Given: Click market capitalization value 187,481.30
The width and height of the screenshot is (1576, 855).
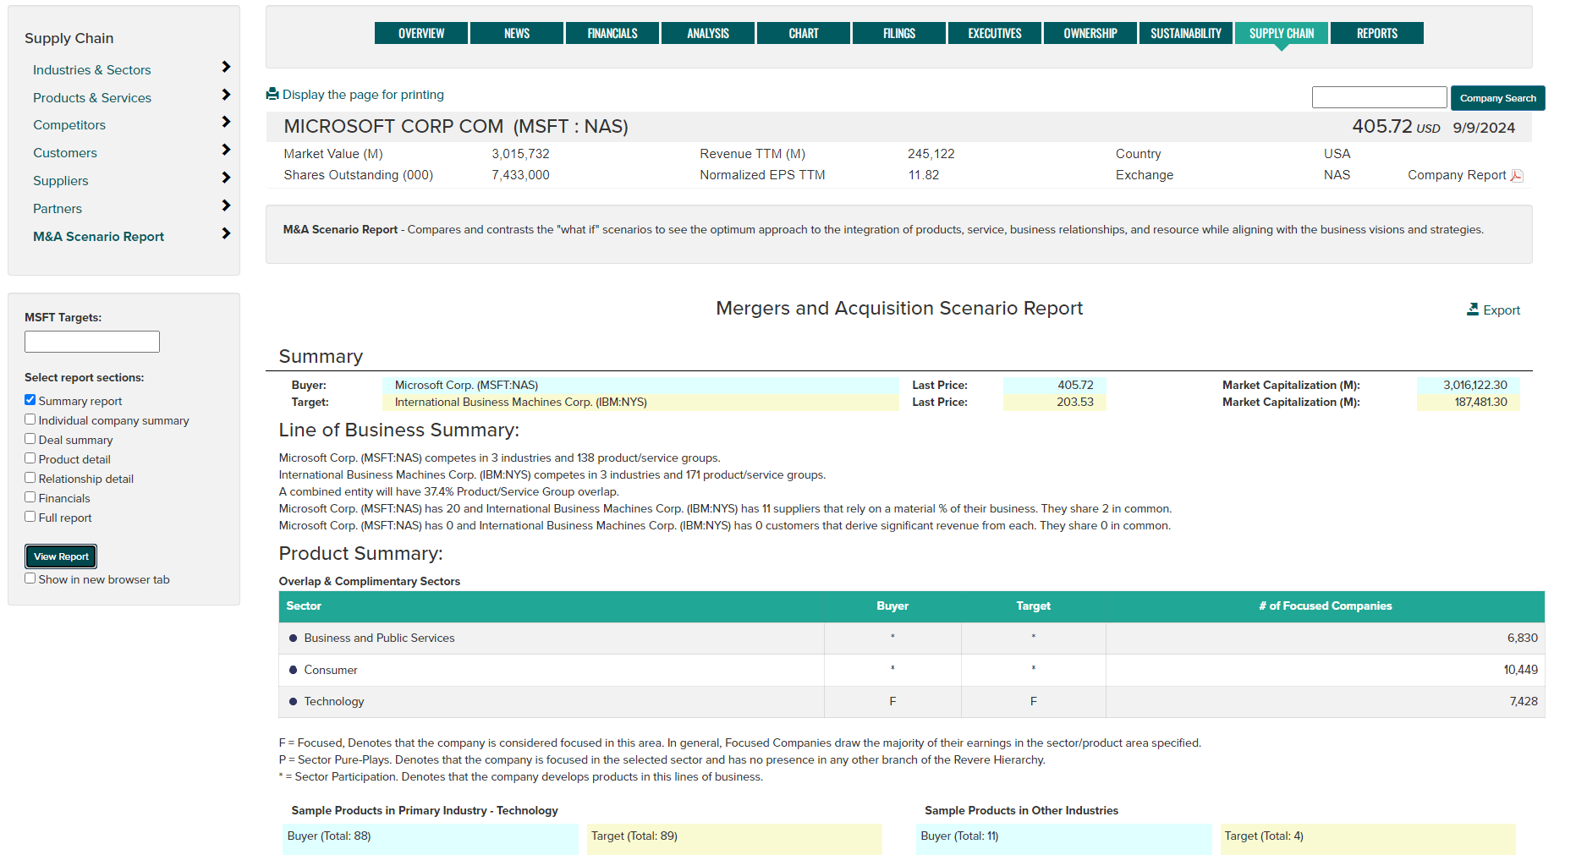Looking at the screenshot, I should tap(1480, 402).
